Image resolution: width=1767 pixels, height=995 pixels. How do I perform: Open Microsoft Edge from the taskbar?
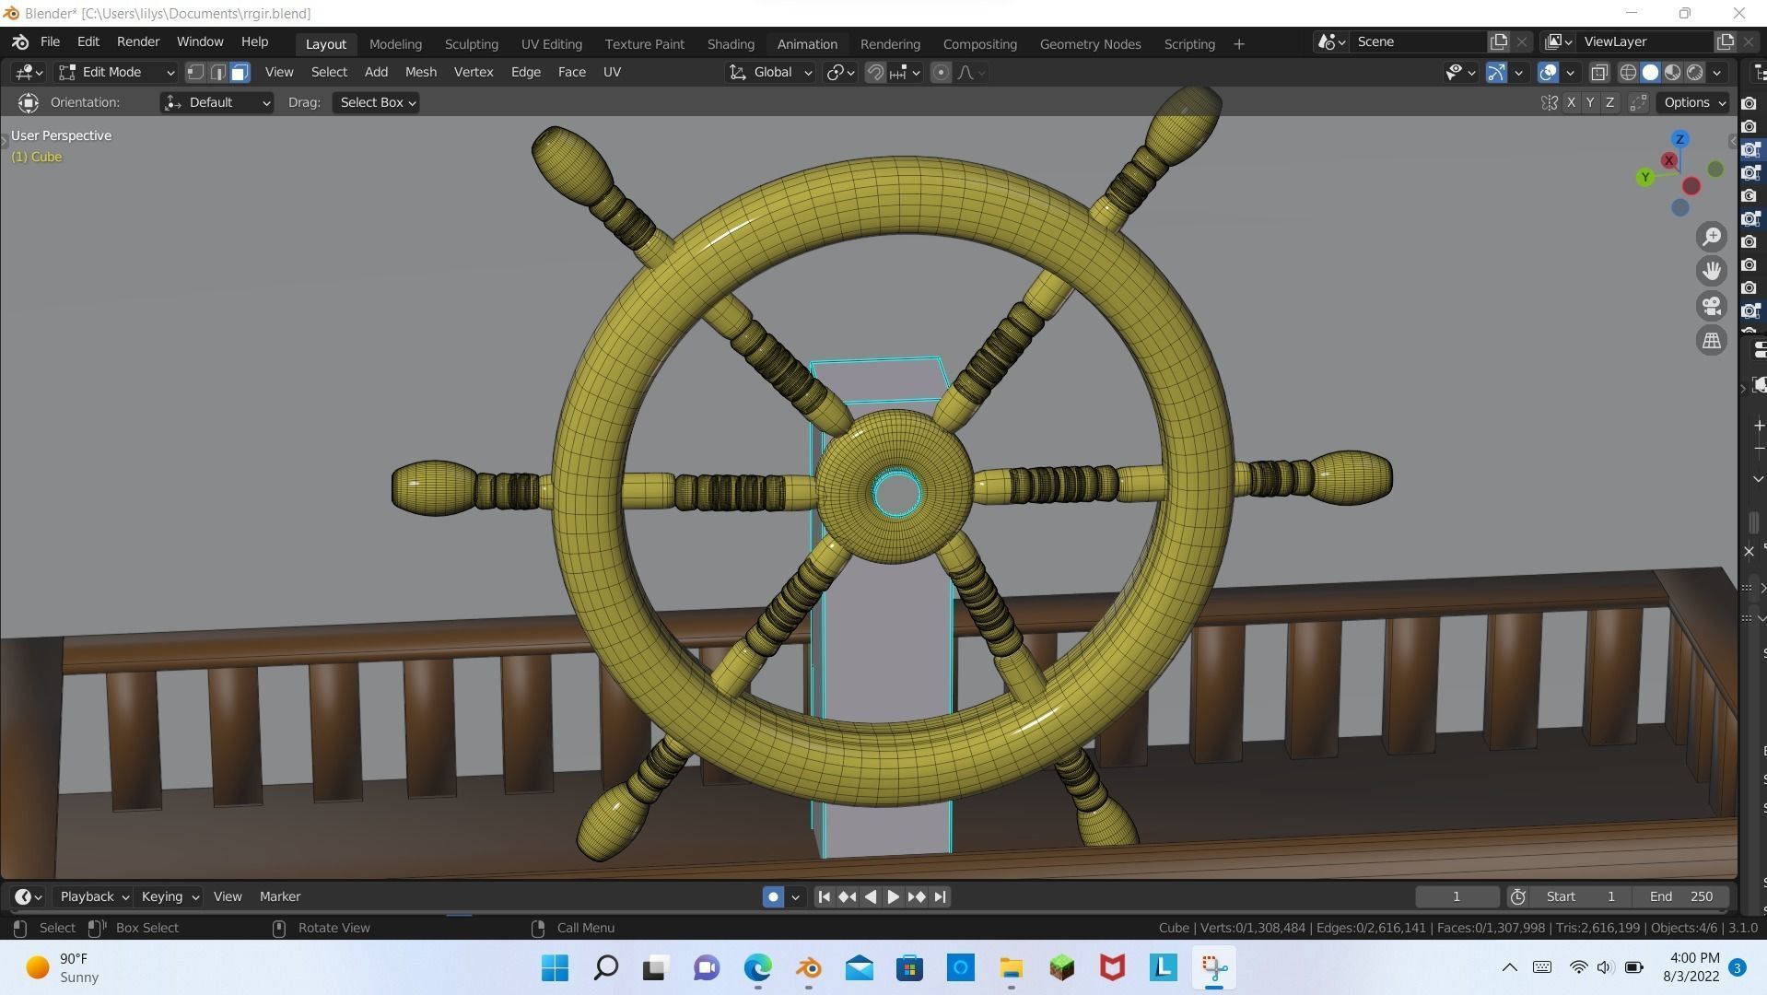click(758, 967)
